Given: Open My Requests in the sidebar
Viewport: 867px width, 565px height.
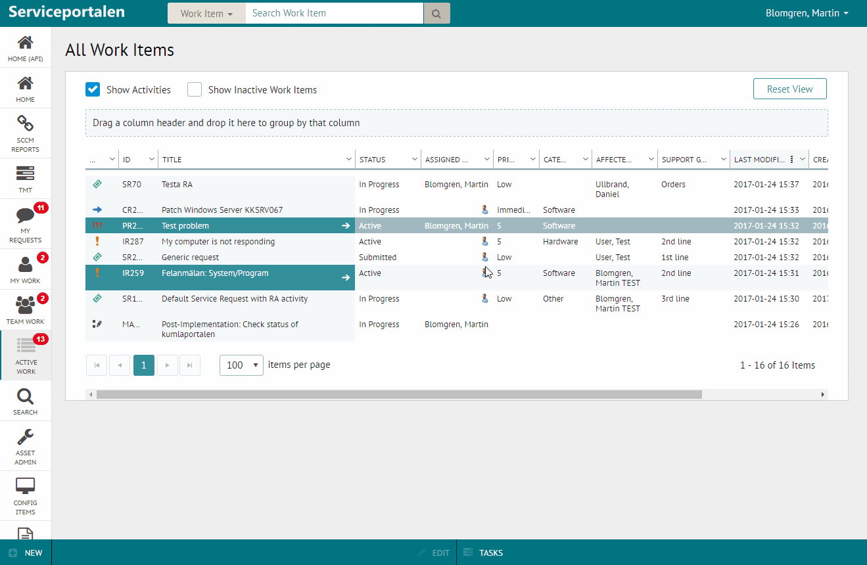Looking at the screenshot, I should (25, 224).
